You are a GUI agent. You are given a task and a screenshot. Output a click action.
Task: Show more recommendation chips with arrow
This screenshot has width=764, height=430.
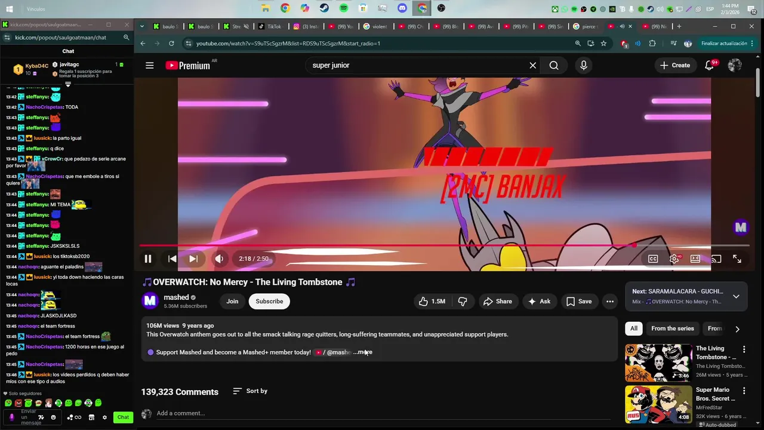click(737, 329)
